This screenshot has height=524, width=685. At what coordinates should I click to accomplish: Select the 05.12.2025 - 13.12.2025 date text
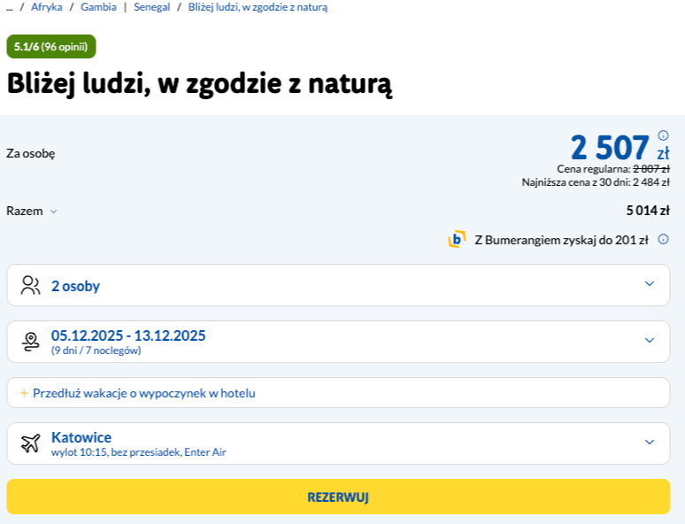128,335
